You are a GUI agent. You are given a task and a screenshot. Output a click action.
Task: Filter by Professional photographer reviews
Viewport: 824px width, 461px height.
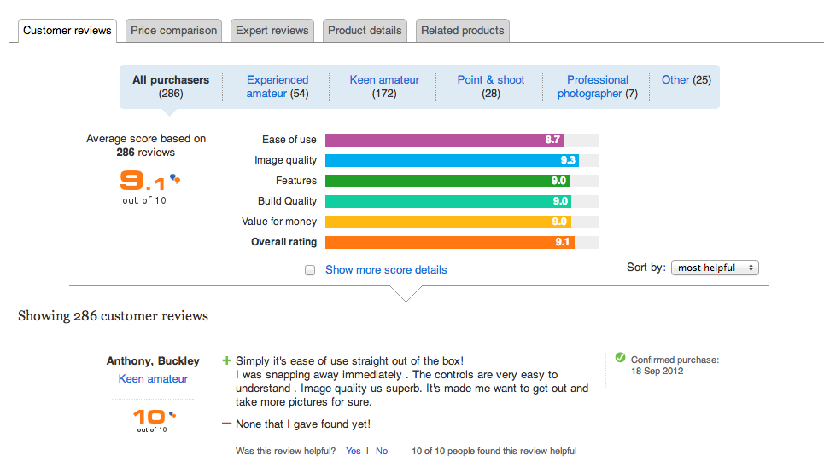pos(597,86)
